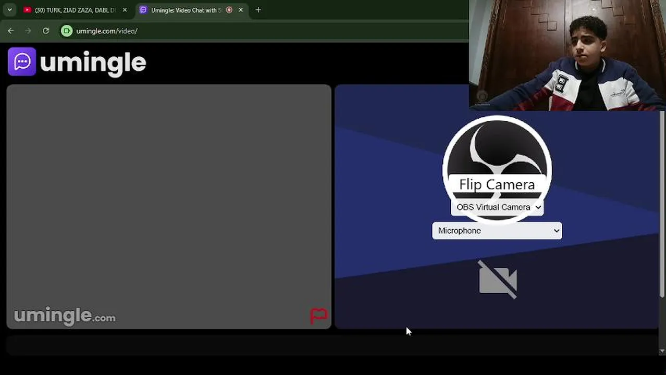Click the red report flag icon
Screen dimensions: 666x375
pos(318,315)
